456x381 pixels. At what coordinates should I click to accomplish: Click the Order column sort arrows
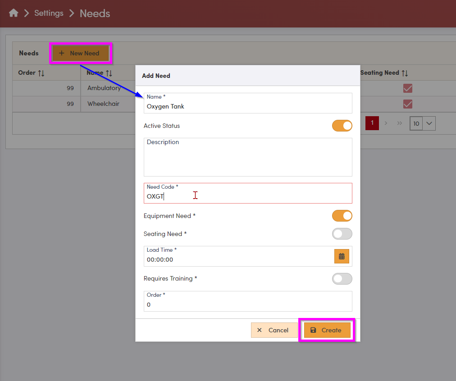tap(41, 73)
